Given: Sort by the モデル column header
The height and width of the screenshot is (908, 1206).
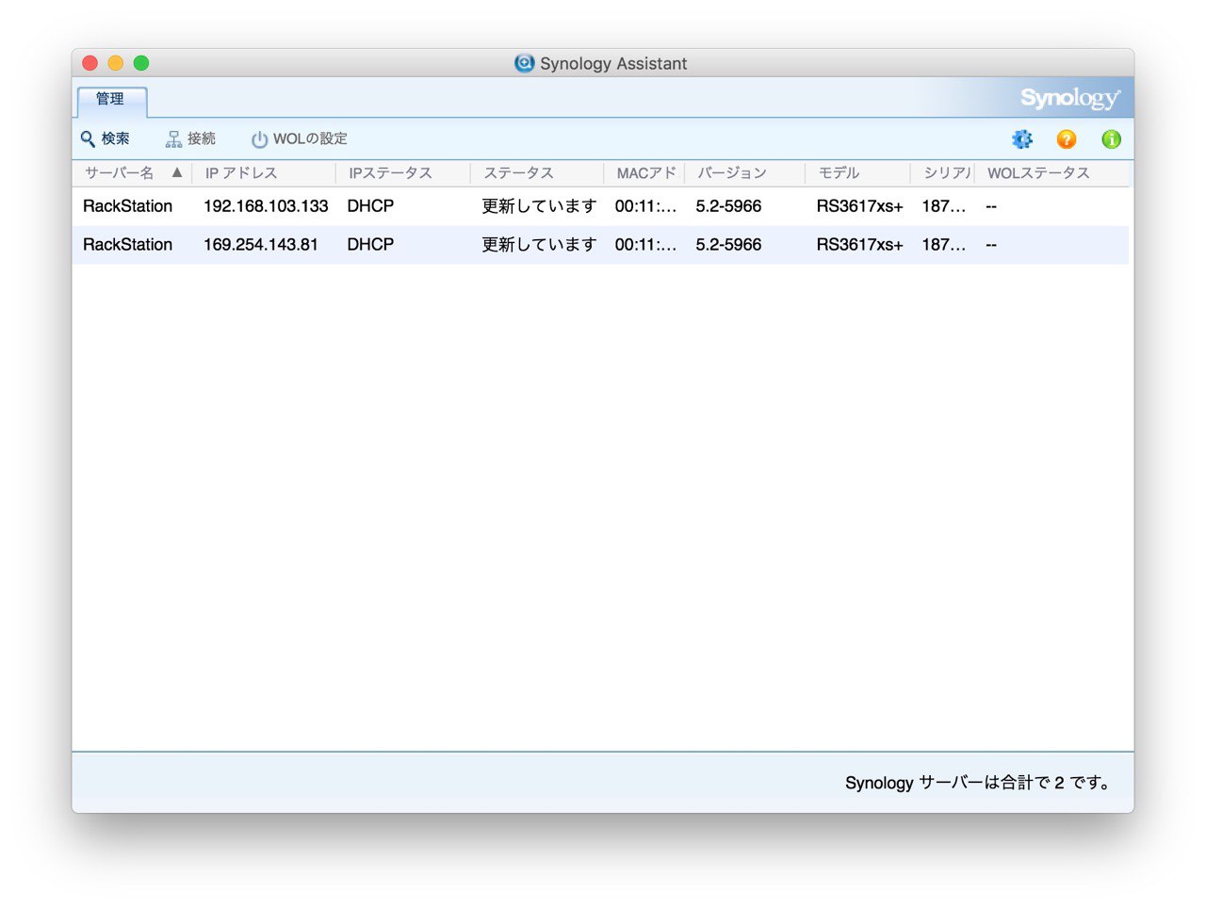Looking at the screenshot, I should tap(857, 173).
